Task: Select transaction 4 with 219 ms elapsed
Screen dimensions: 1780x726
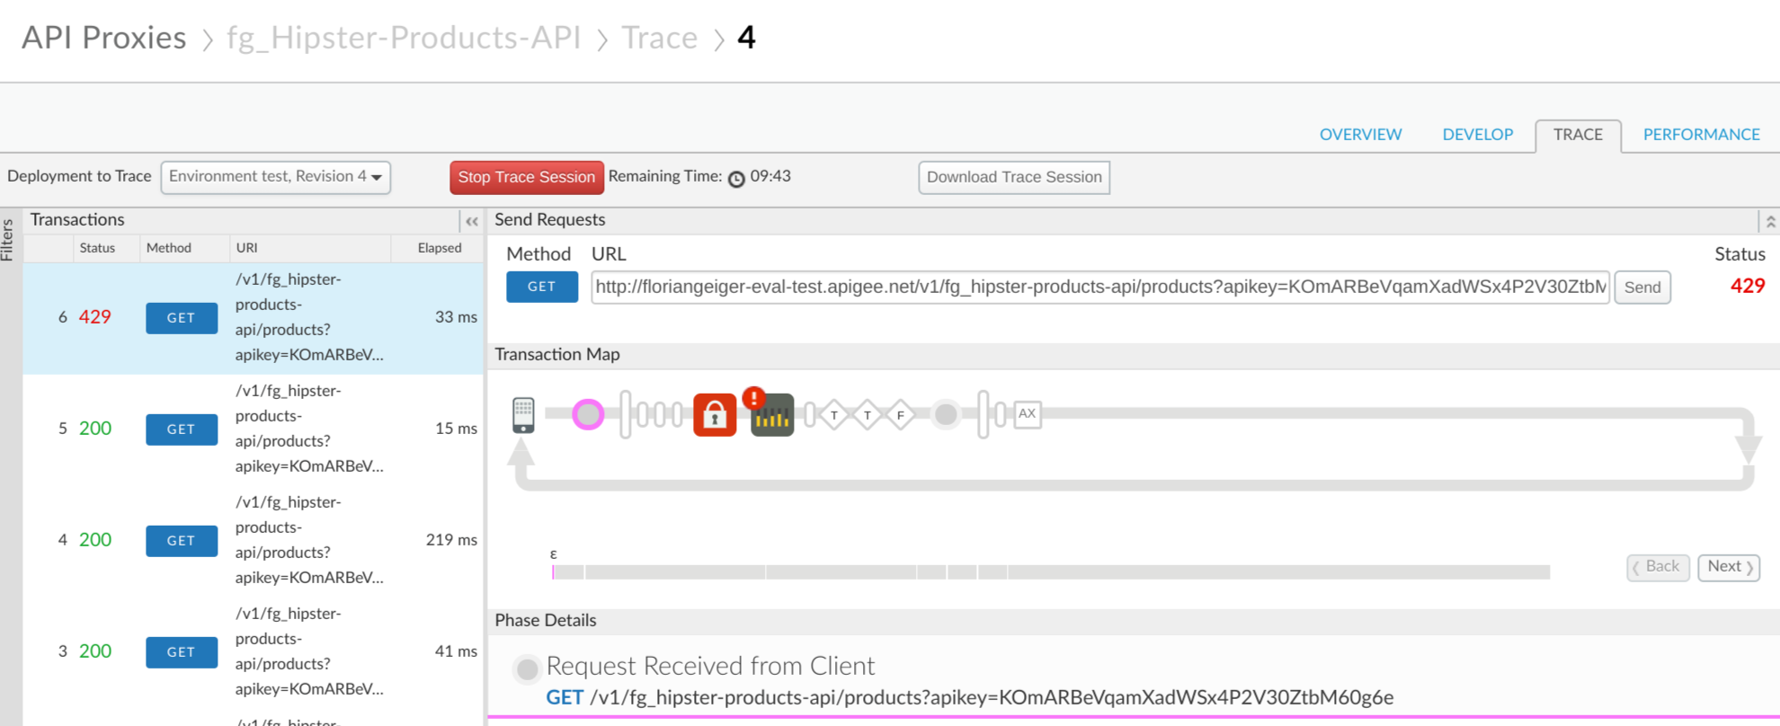Action: coord(253,541)
